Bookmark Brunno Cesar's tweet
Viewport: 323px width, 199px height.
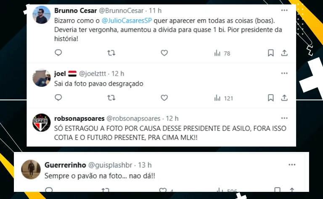[271, 53]
